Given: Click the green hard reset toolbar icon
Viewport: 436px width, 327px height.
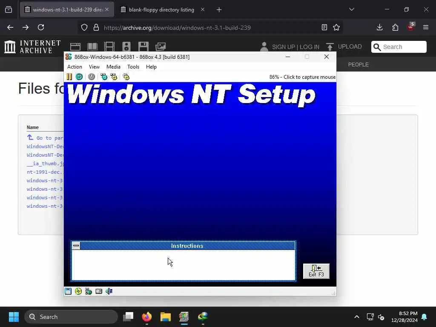Looking at the screenshot, I should tap(79, 77).
